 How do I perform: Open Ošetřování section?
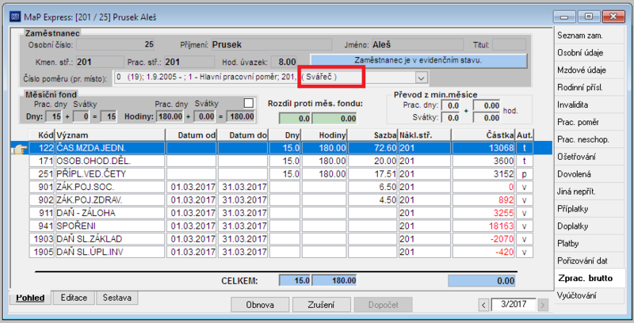(589, 157)
